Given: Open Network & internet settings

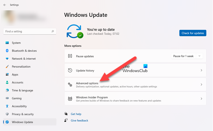Looking at the screenshot, I should (x=30, y=59).
